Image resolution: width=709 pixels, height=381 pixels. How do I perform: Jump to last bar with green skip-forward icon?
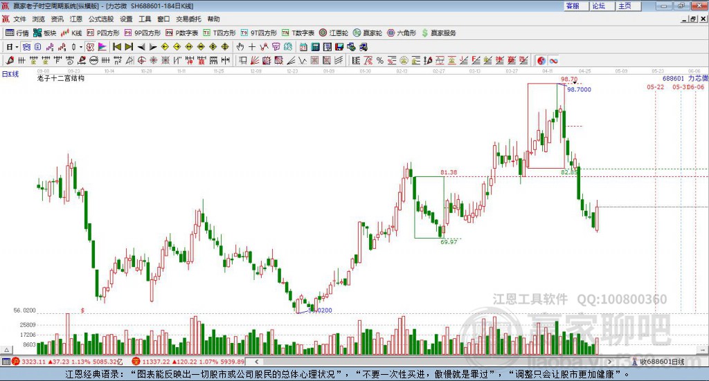click(129, 47)
